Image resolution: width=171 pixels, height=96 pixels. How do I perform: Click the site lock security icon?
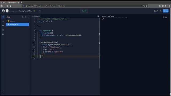coord(26,6)
